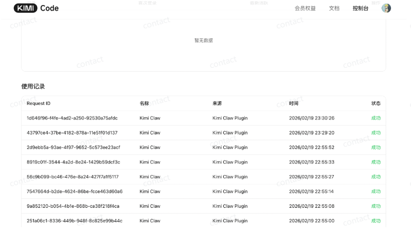
Task: Select request ID 7547664d-b2de-4624-86be-fcce463d60a6
Action: click(x=75, y=192)
